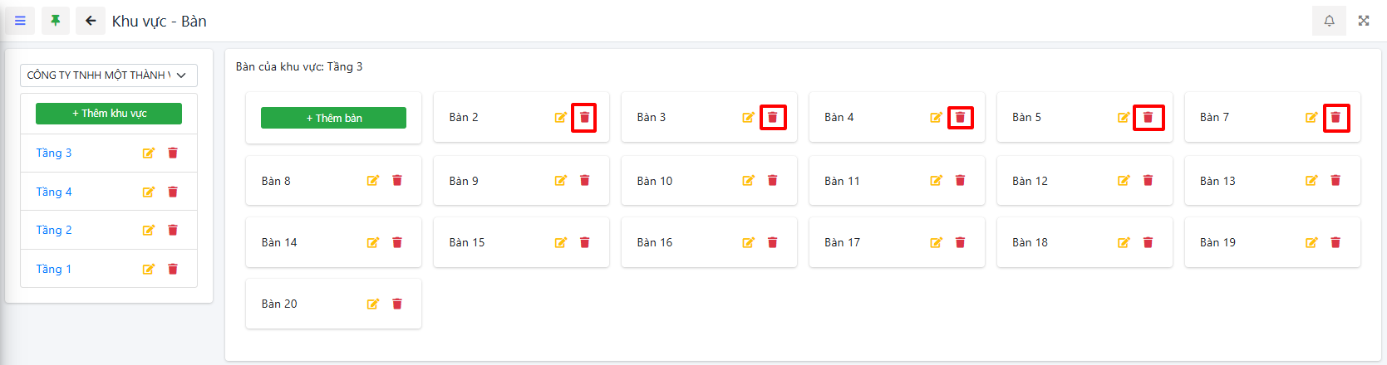
Task: Click the Thêm khu vực button
Action: (x=109, y=114)
